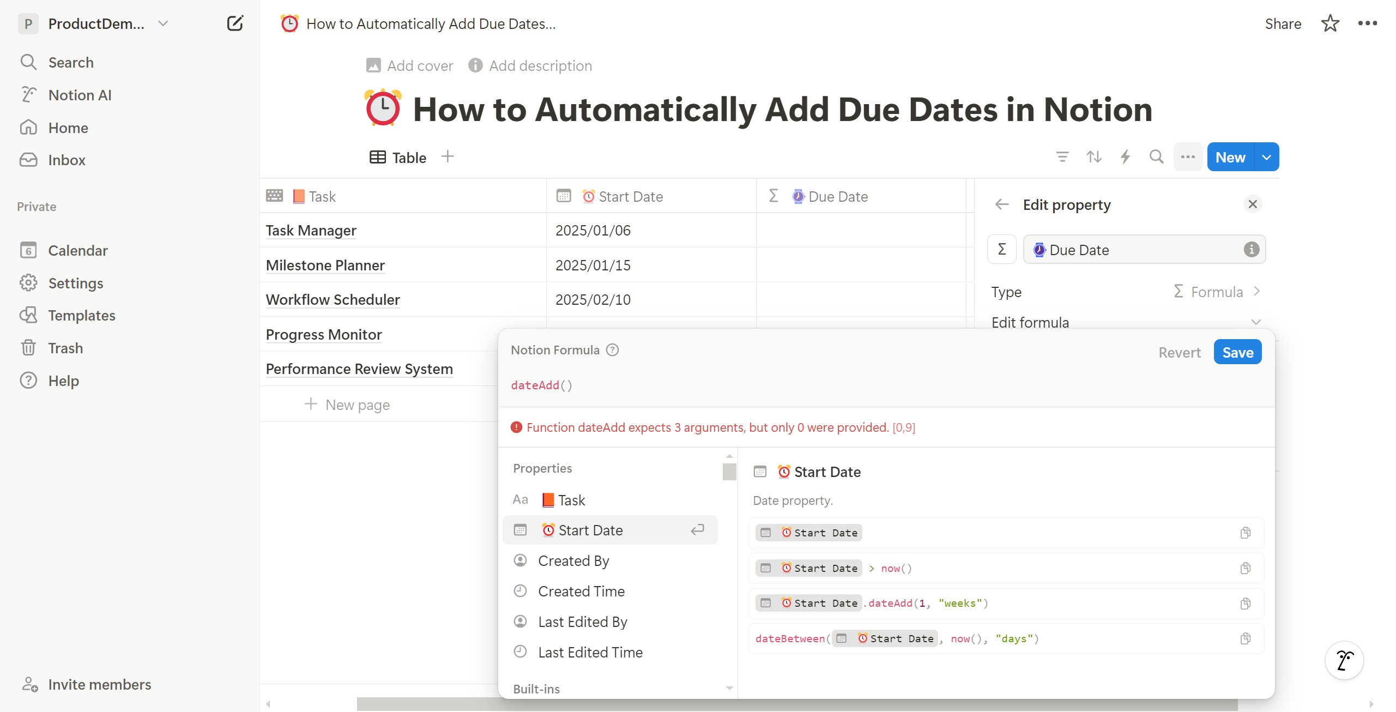Viewport: 1396px width, 712px height.
Task: Click the 2025/01/15 start date cell
Action: tap(651, 265)
